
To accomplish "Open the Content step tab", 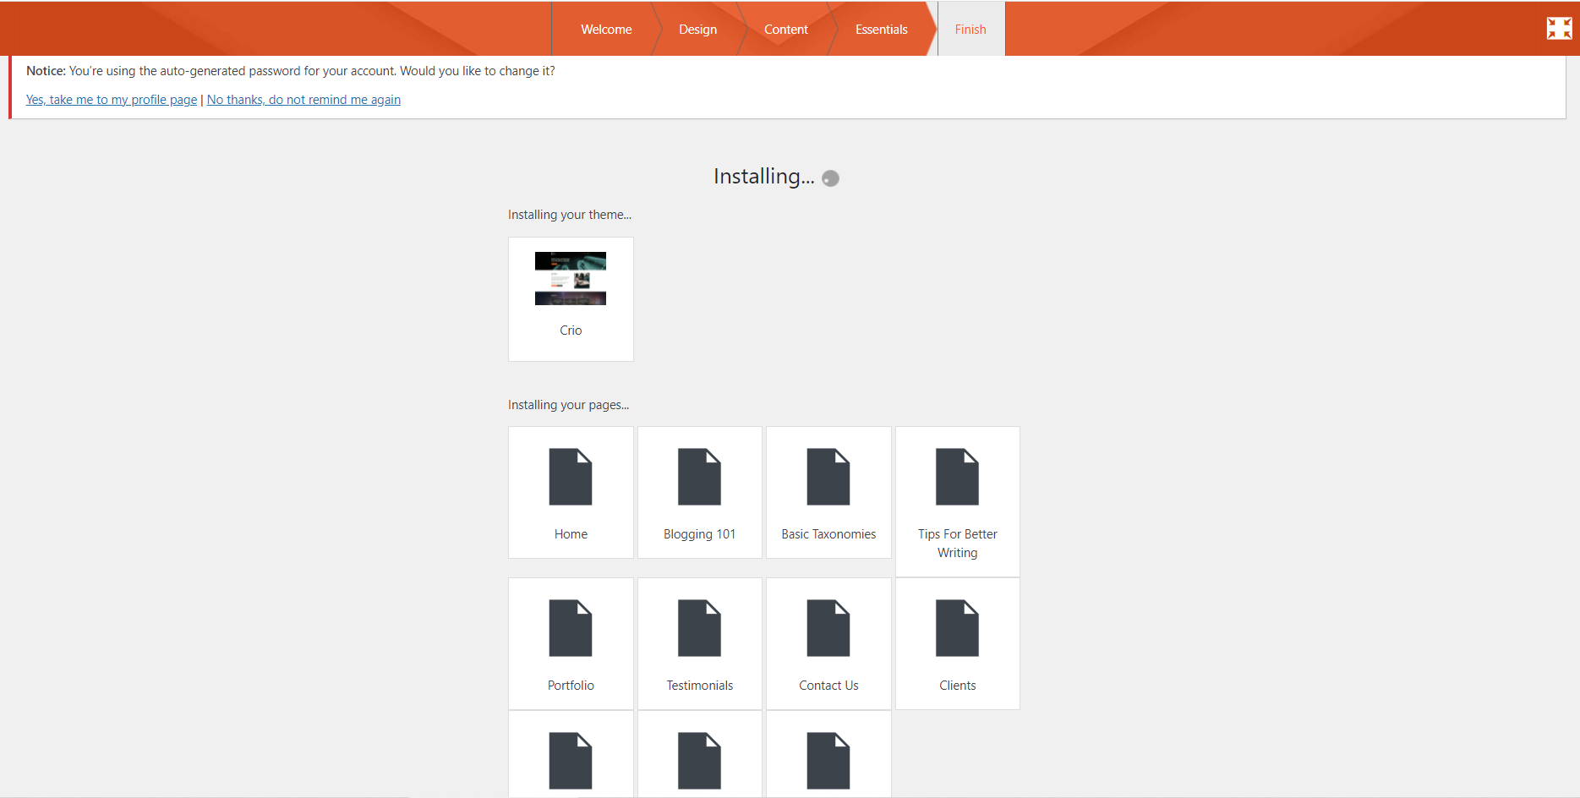I will pos(785,29).
